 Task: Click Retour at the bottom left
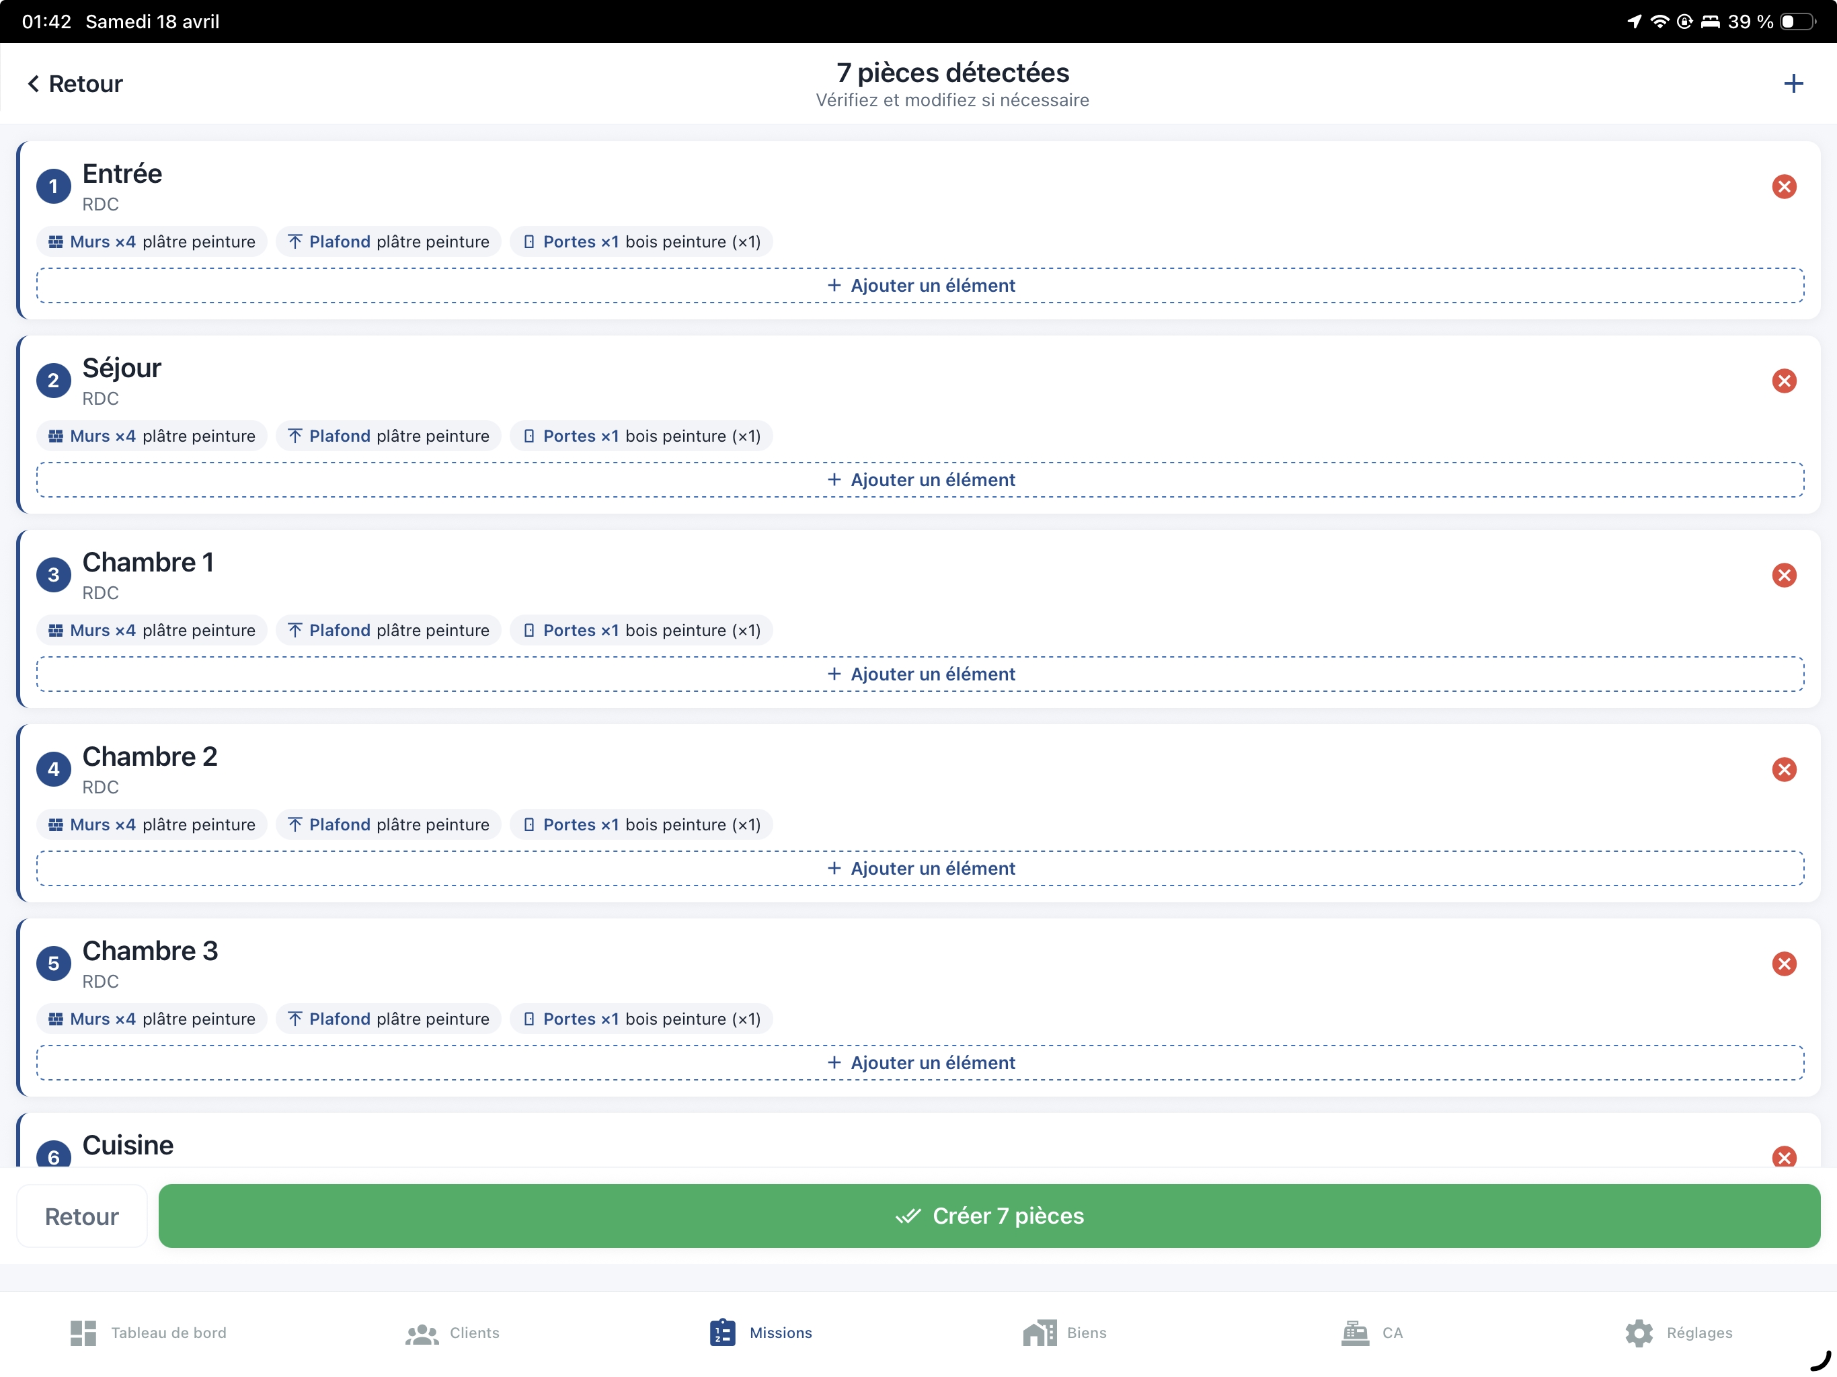(x=81, y=1216)
